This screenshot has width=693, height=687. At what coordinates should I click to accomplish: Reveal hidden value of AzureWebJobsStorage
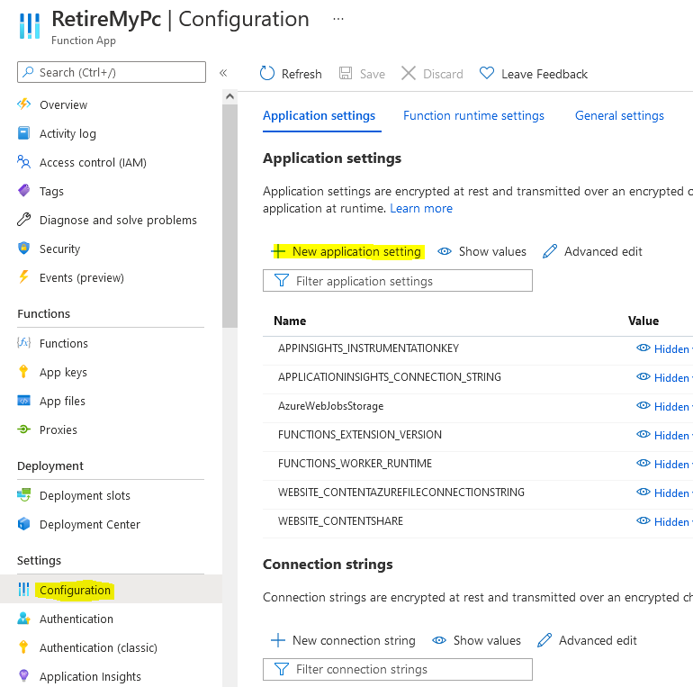(x=662, y=406)
